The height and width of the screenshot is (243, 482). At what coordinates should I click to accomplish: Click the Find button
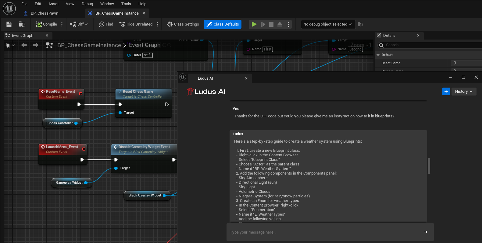click(106, 24)
